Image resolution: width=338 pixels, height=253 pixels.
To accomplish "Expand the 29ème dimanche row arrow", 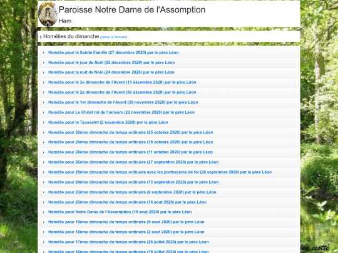I will [44, 142].
